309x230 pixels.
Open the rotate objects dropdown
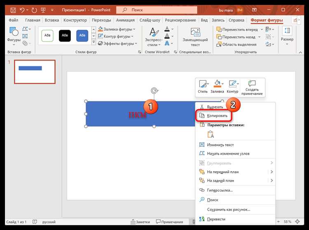(269, 44)
